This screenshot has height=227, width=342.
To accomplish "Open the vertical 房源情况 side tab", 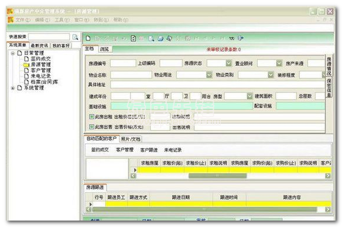I will [x=329, y=66].
